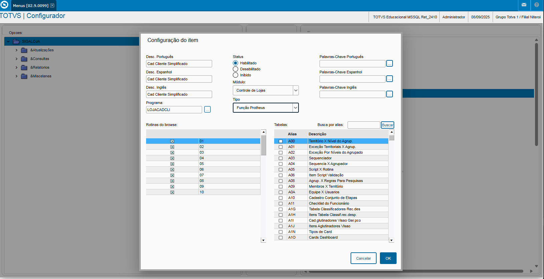This screenshot has height=279, width=544.
Task: Click the Tabelas list scrollbar thumb
Action: (x=392, y=138)
